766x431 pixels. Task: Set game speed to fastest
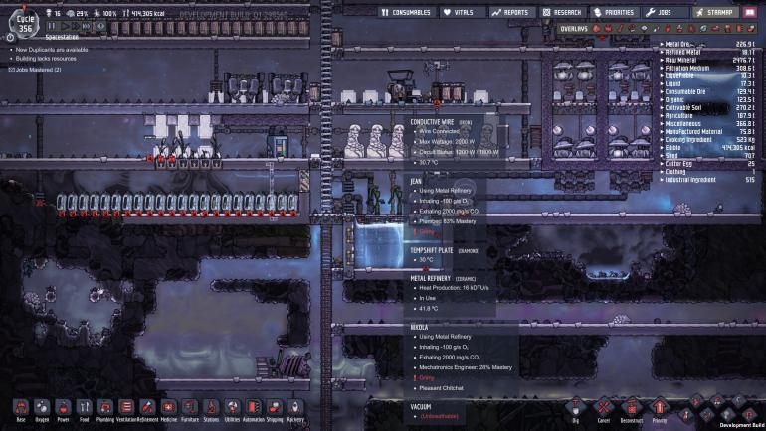point(88,26)
